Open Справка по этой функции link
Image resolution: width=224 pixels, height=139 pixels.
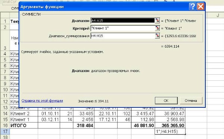click(x=42, y=101)
